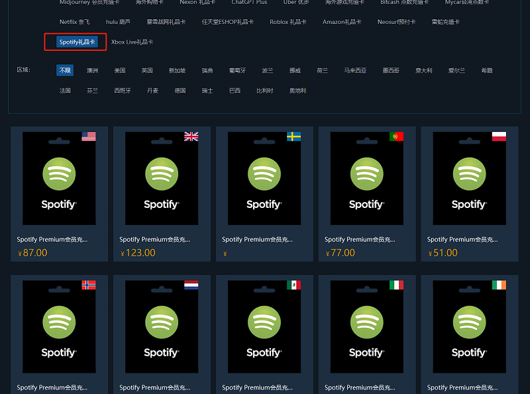Select 奥地利 in region list
Image resolution: width=530 pixels, height=394 pixels.
297,91
